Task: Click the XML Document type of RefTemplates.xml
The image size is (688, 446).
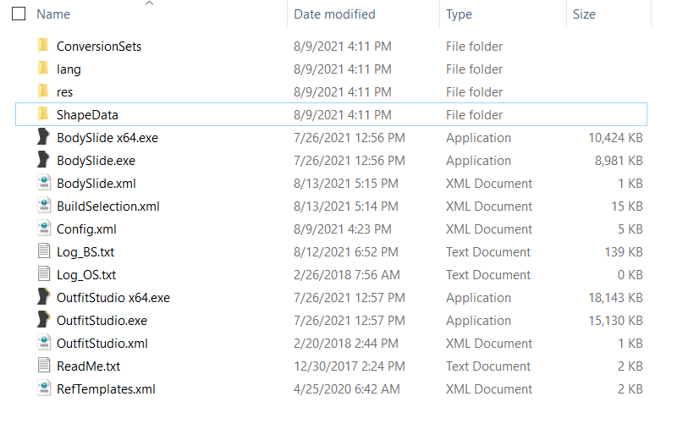Action: [489, 389]
